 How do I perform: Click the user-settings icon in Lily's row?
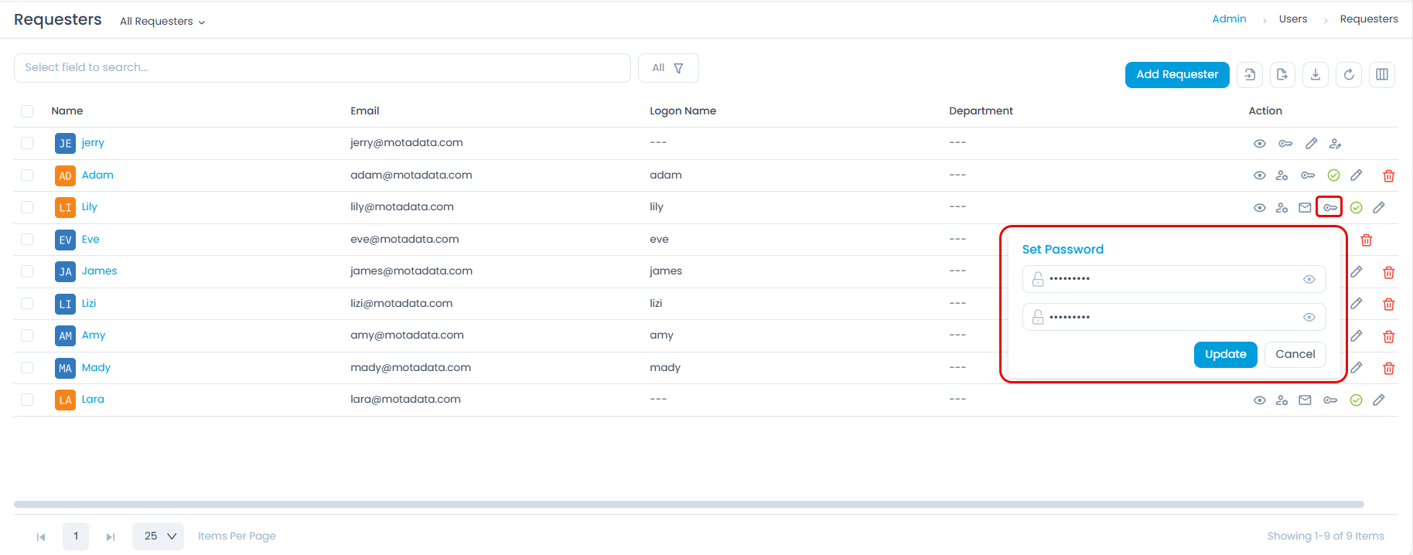1282,208
